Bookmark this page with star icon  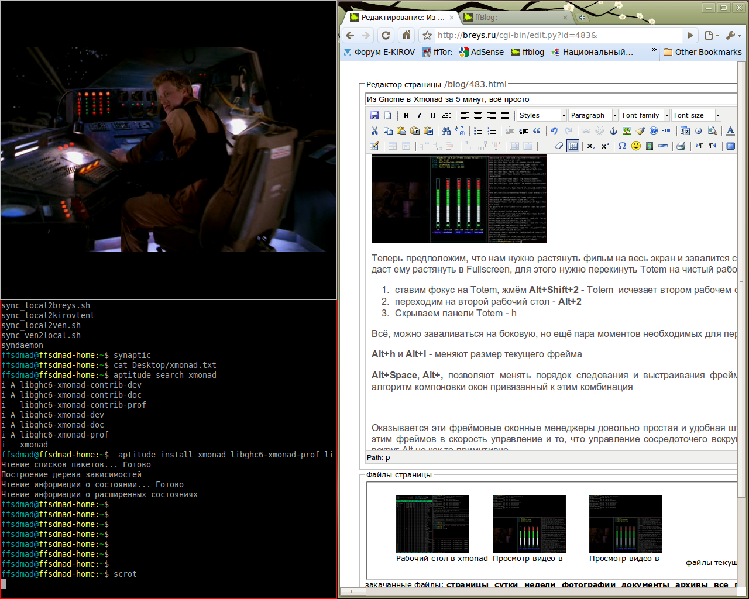[427, 35]
